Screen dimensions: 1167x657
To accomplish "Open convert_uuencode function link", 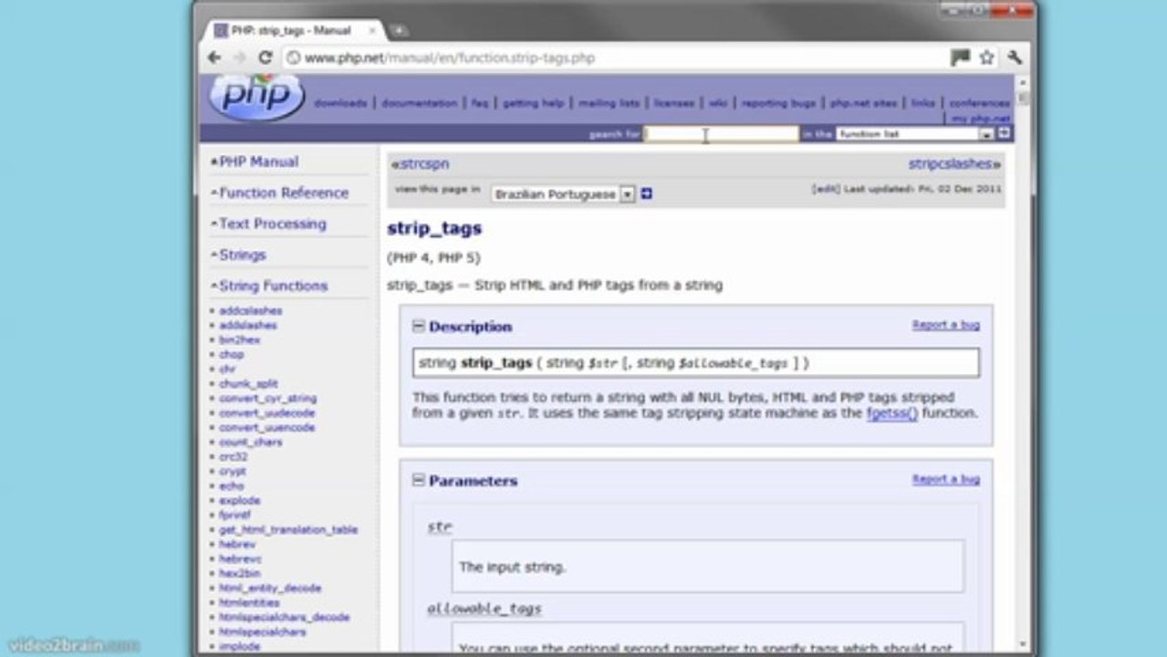I will (x=266, y=428).
